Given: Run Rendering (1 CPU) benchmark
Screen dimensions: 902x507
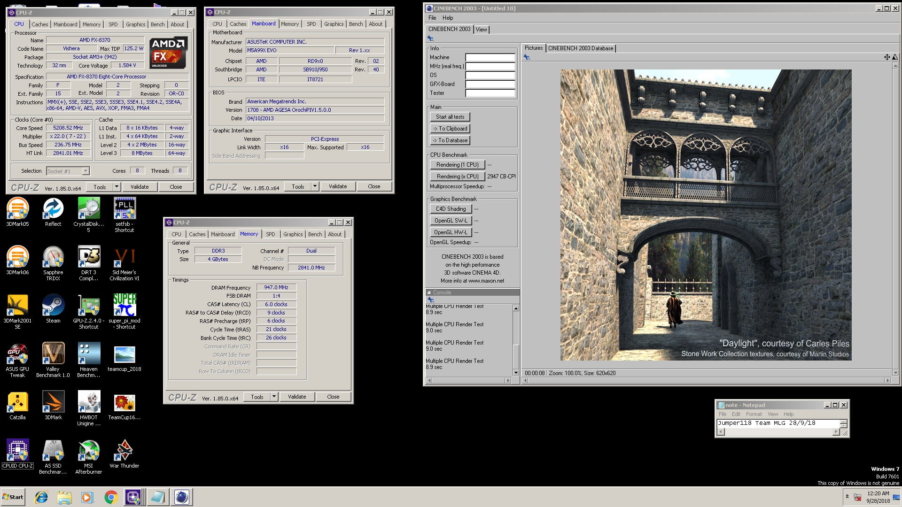Looking at the screenshot, I should point(458,165).
